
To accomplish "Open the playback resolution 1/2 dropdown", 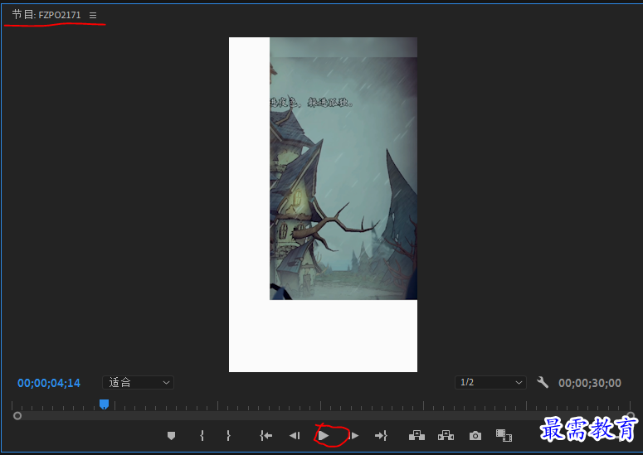I will click(490, 383).
